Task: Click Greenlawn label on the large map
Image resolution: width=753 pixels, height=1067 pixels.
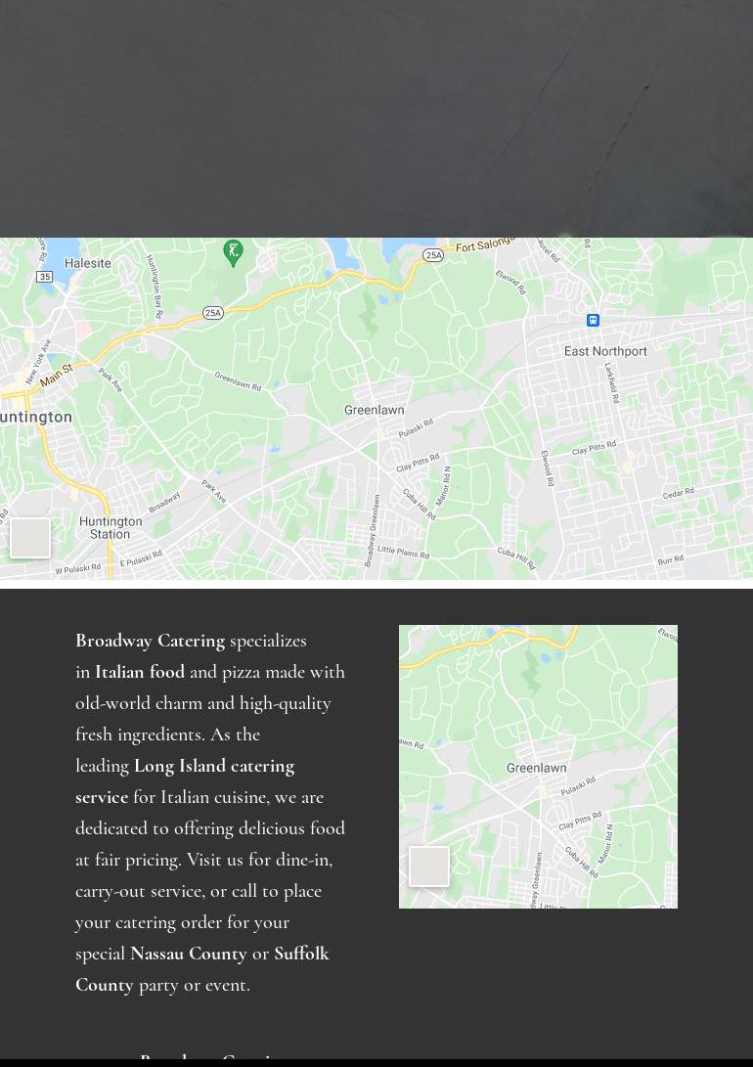Action: click(x=375, y=411)
